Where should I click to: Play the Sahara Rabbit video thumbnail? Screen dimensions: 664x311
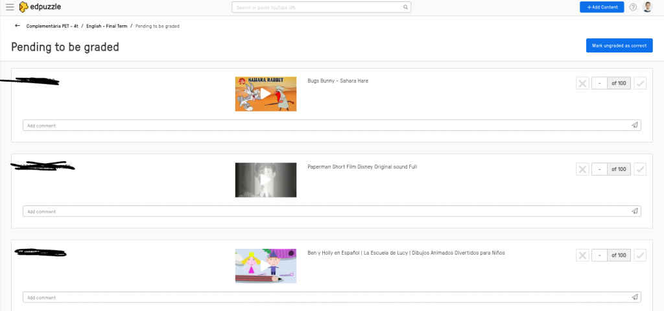pyautogui.click(x=265, y=94)
